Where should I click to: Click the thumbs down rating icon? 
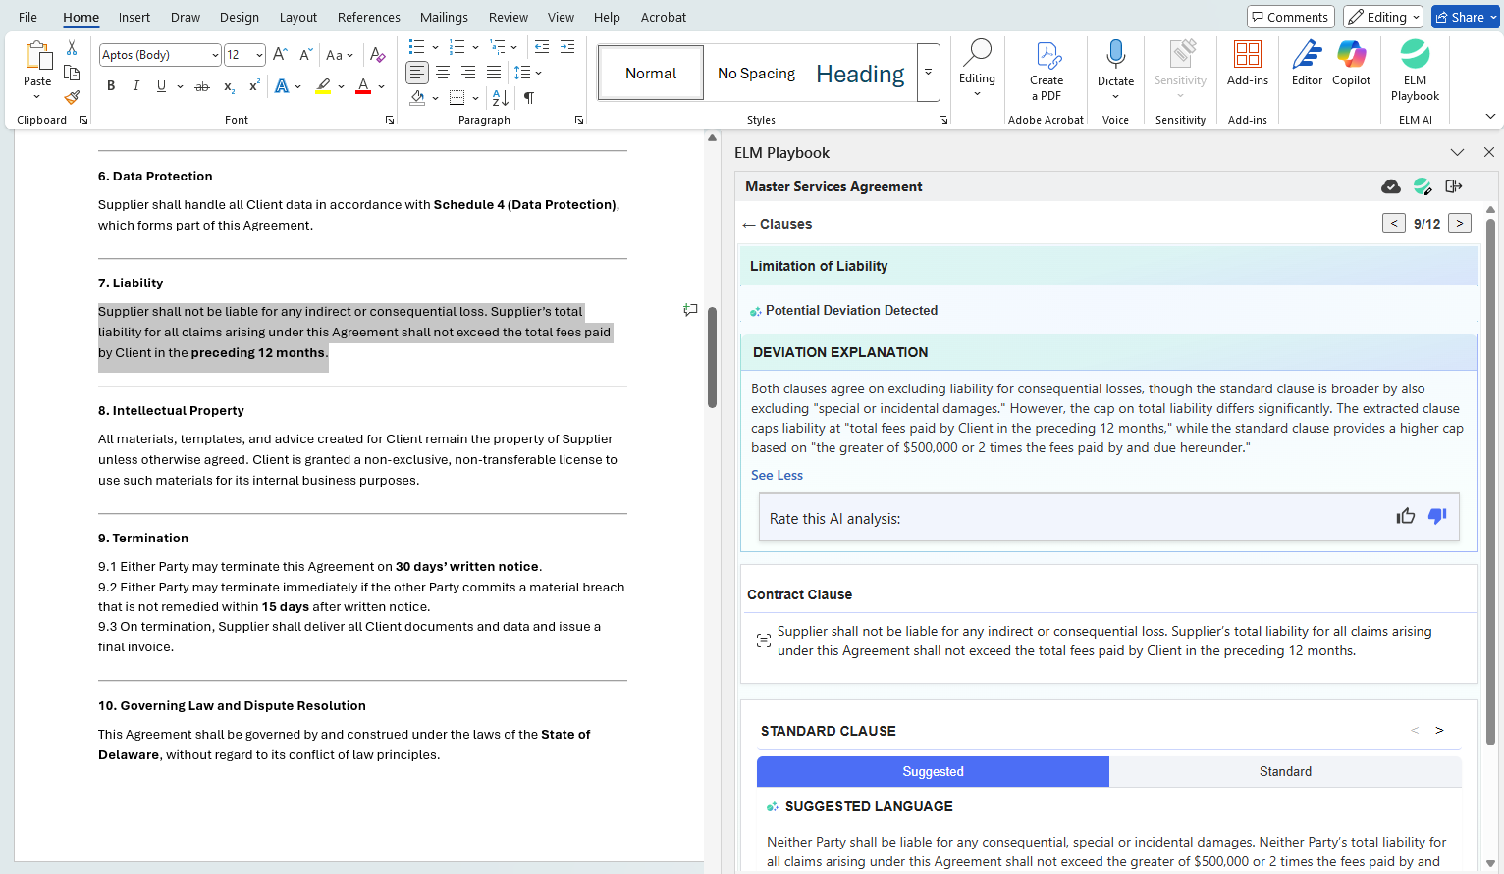(1437, 517)
